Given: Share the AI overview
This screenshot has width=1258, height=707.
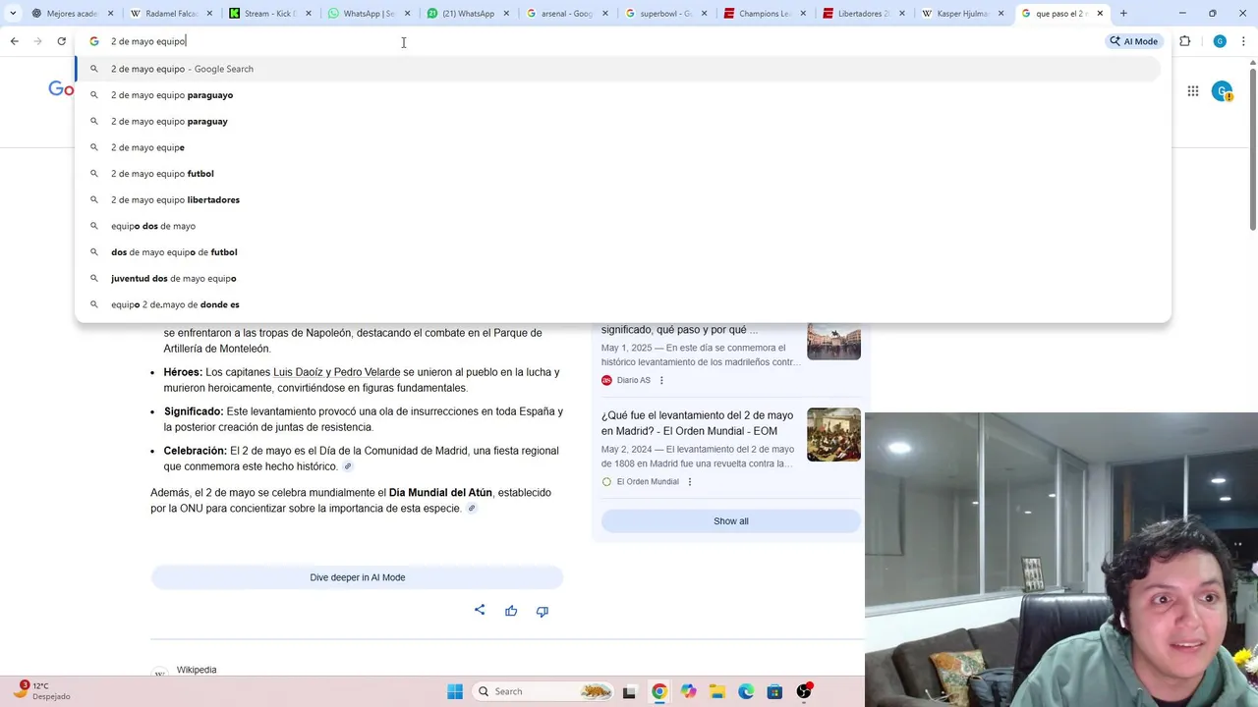Looking at the screenshot, I should click(x=480, y=610).
